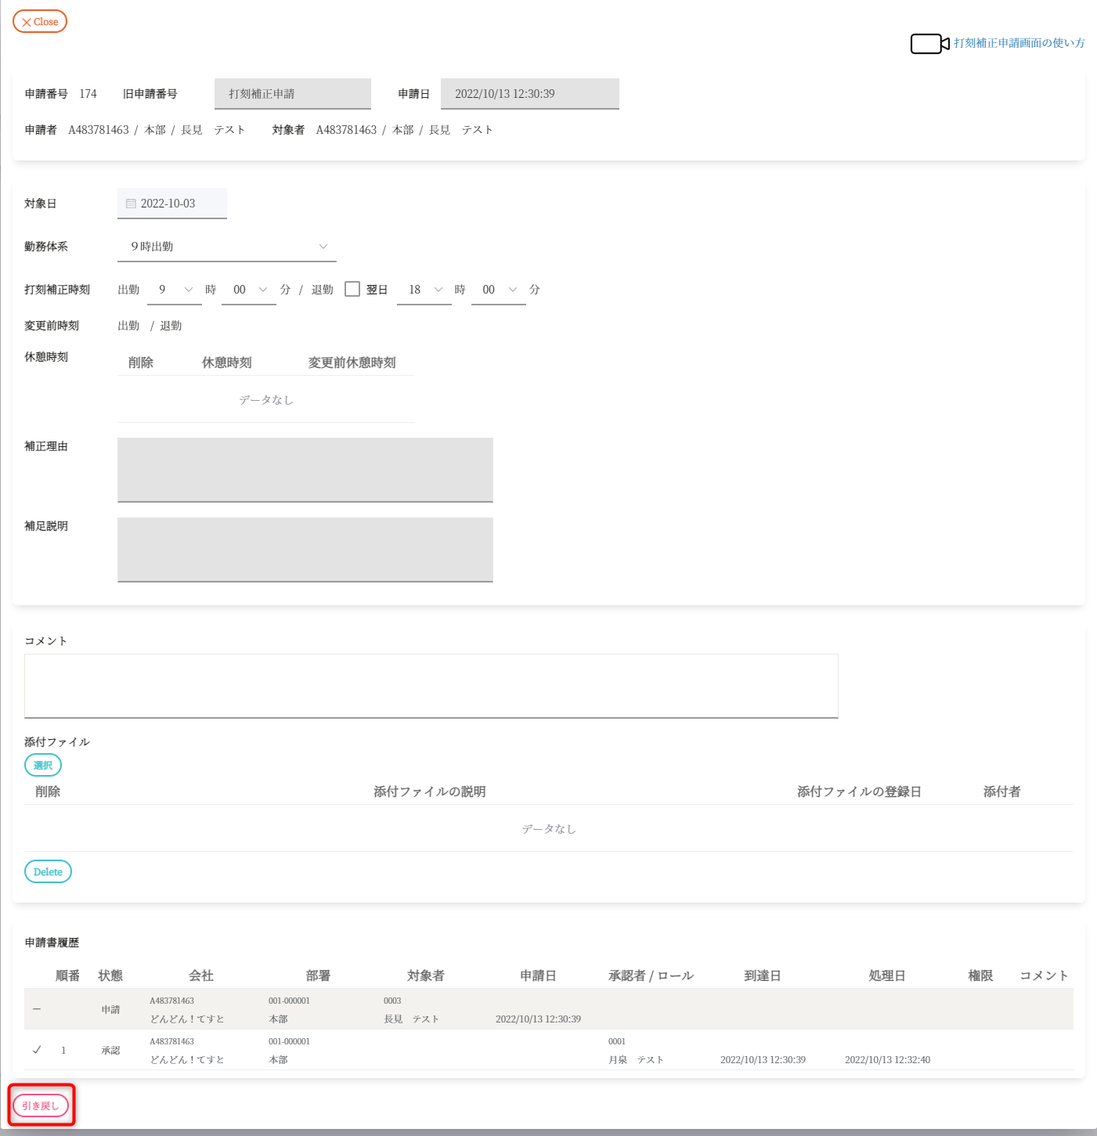Image resolution: width=1097 pixels, height=1136 pixels.
Task: Click the 順番 column header
Action: coord(68,976)
